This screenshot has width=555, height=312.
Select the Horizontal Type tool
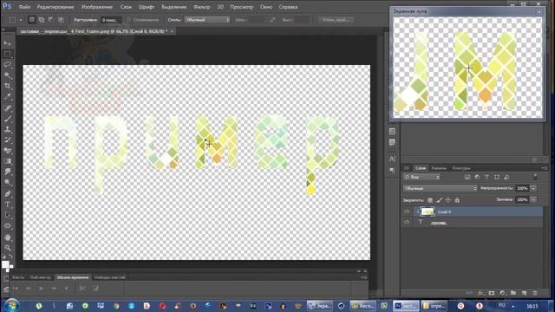click(x=8, y=205)
